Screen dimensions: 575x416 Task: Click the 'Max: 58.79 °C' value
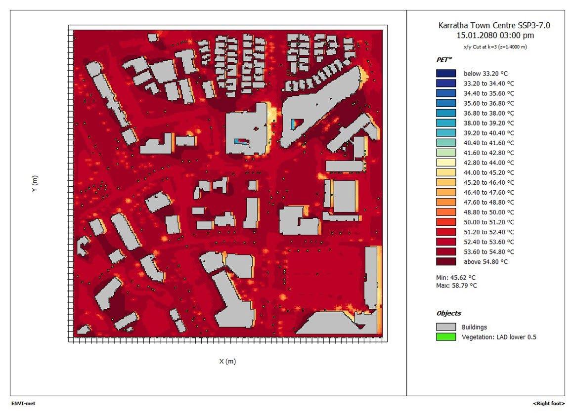tap(456, 286)
